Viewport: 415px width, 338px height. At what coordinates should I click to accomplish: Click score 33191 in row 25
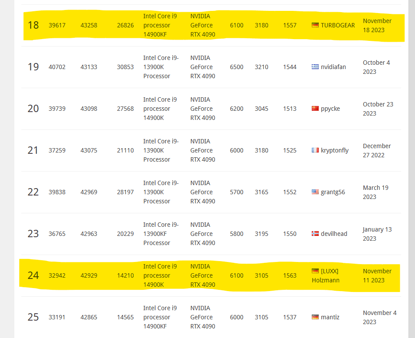57,317
